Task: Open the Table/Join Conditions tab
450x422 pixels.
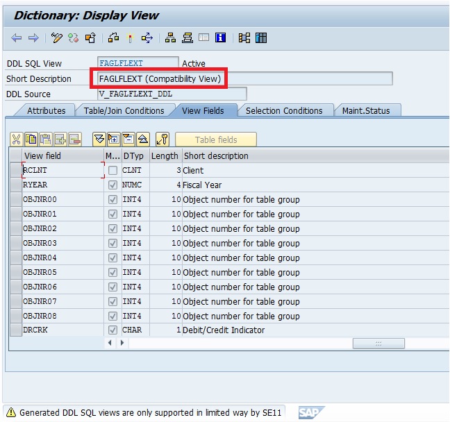Action: (124, 111)
